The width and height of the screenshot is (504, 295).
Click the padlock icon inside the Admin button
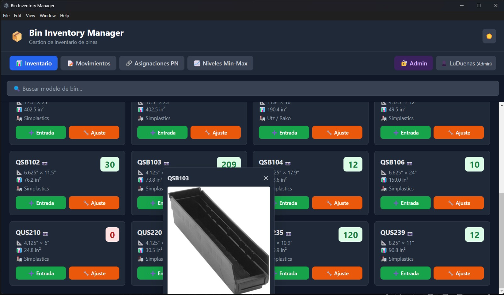404,63
